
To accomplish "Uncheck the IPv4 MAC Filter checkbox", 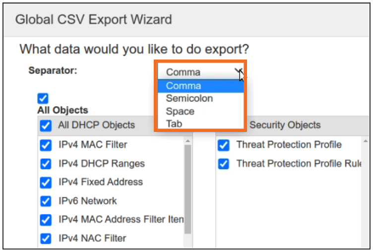I will [x=46, y=145].
